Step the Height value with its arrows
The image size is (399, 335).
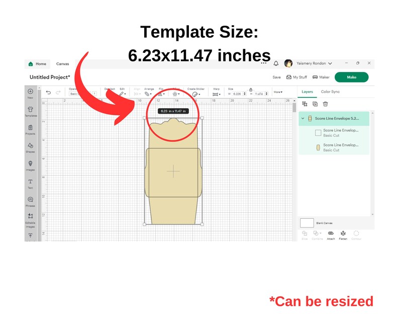pyautogui.click(x=266, y=94)
